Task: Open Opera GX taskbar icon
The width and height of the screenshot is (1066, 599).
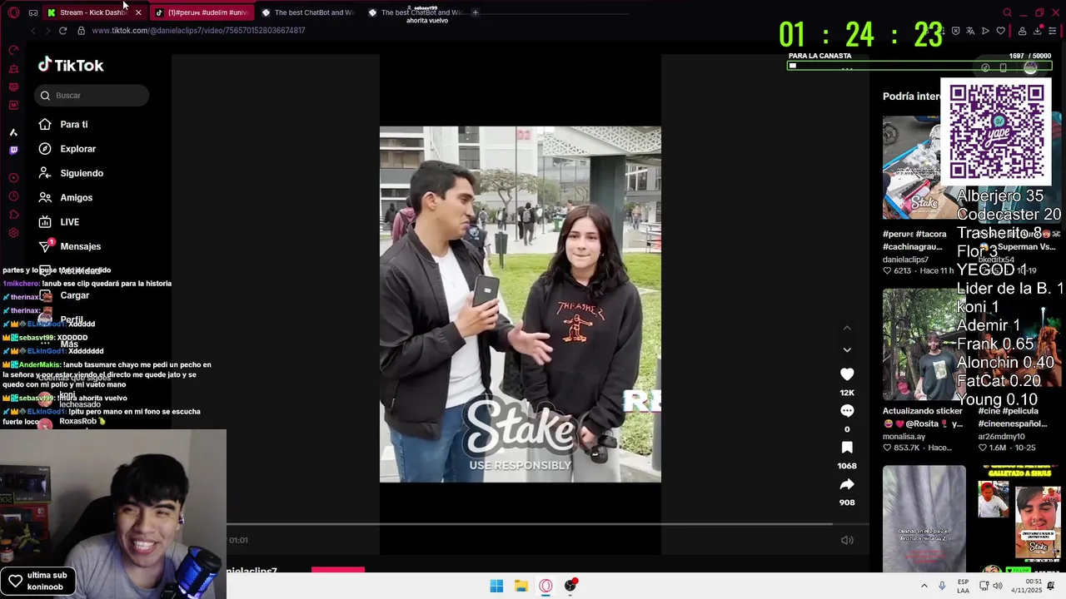Action: click(x=545, y=586)
